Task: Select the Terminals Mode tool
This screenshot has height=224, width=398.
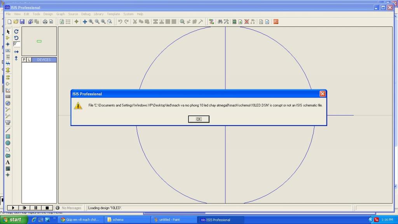Action: (8, 77)
